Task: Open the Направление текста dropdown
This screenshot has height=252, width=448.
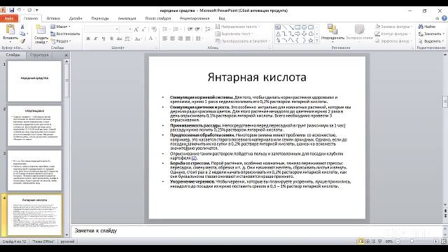Action: 237,27
